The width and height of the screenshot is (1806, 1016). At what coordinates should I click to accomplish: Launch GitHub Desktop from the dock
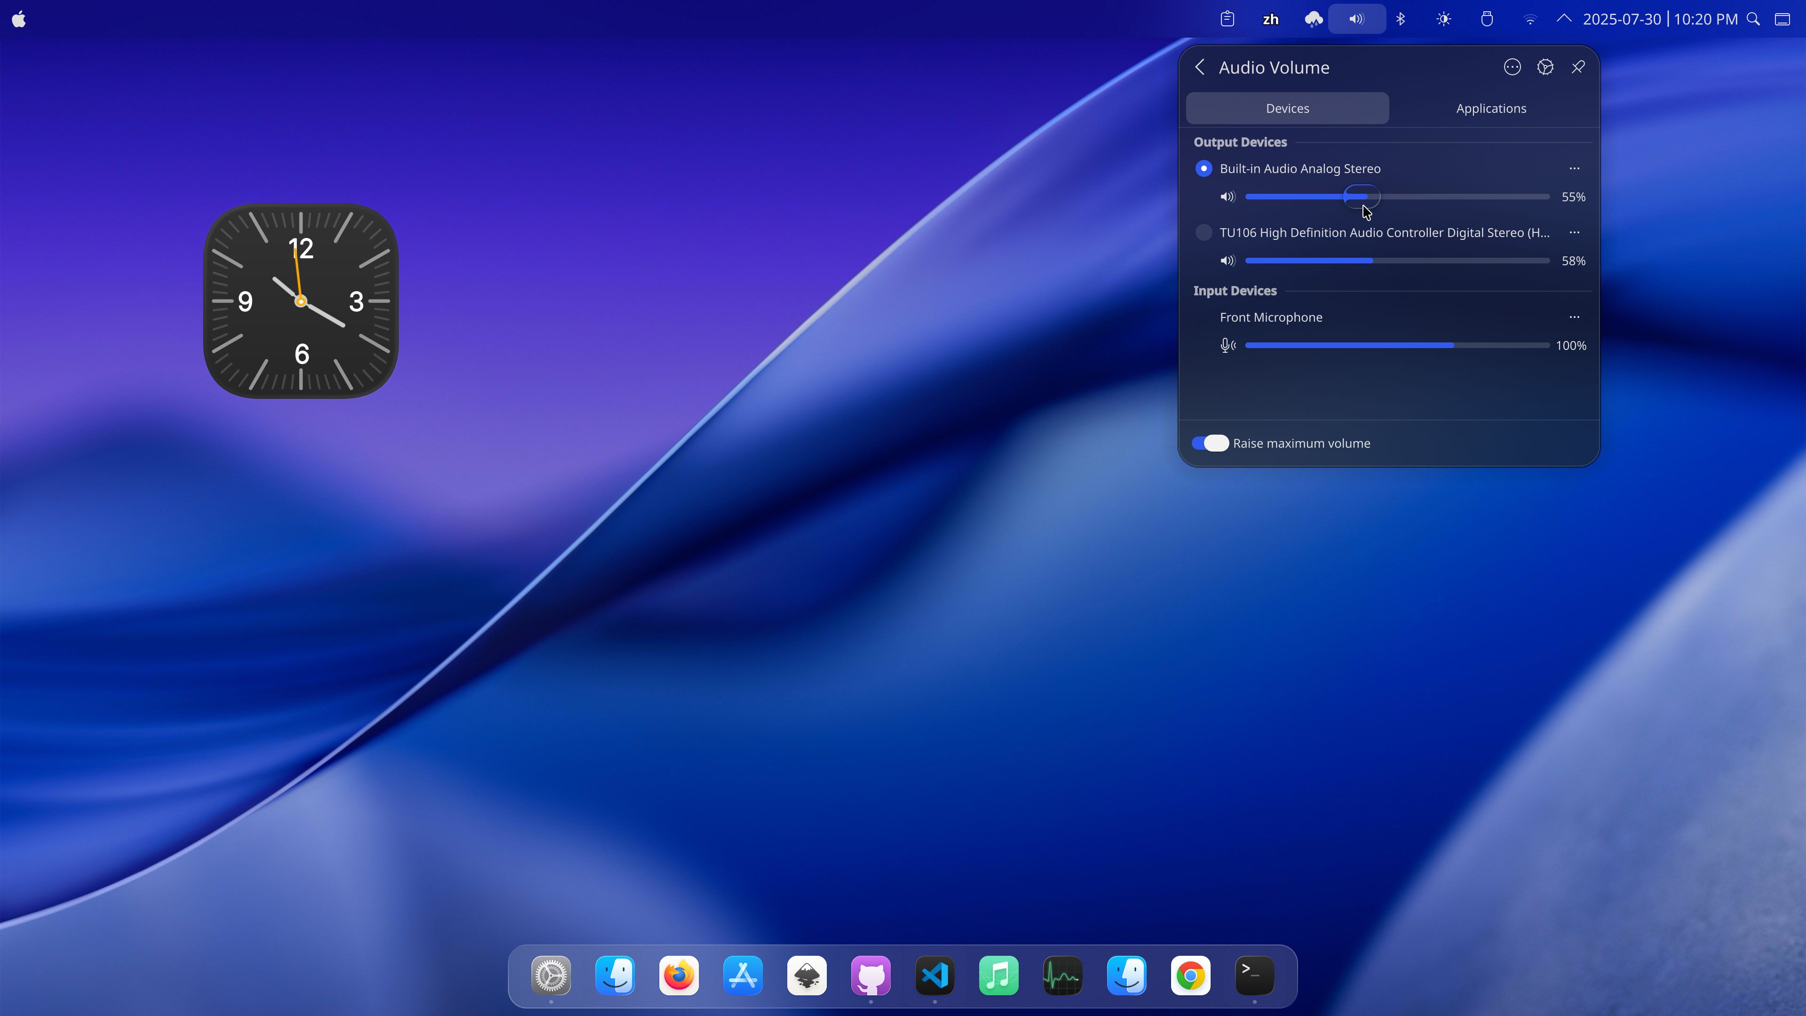[871, 976]
